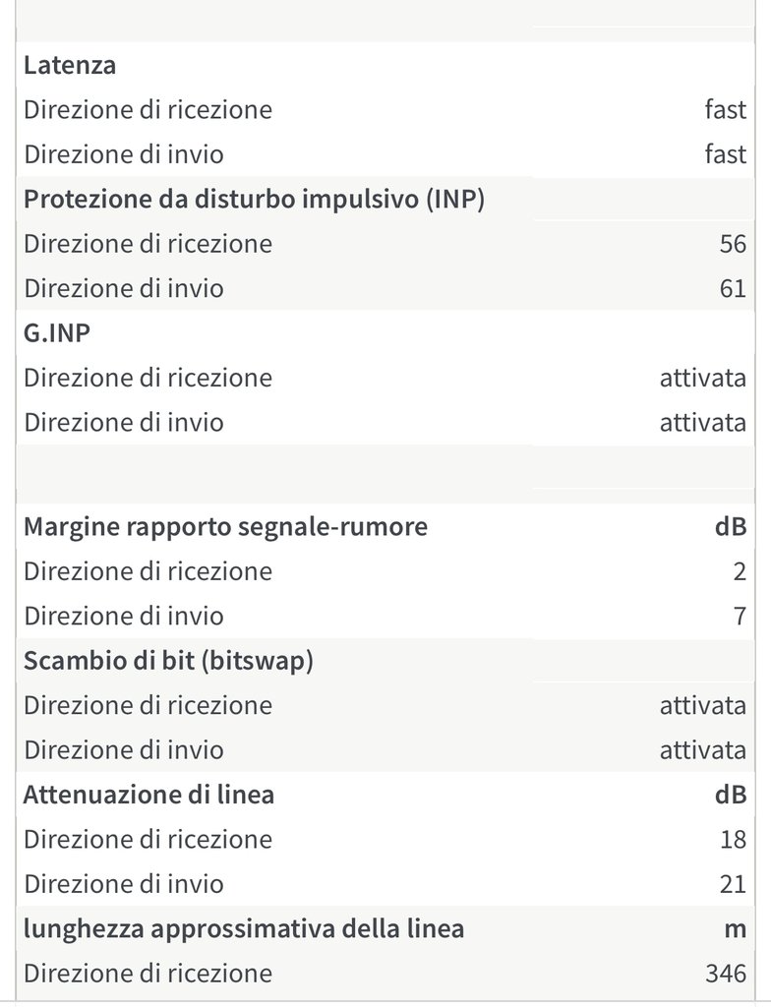771x1007 pixels.
Task: Click the dB unit beside Attenuazione di linea
Action: (x=730, y=795)
